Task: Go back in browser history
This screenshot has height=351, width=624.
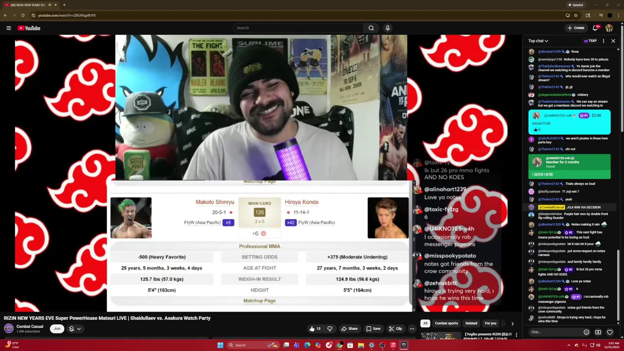Action: coord(5,15)
